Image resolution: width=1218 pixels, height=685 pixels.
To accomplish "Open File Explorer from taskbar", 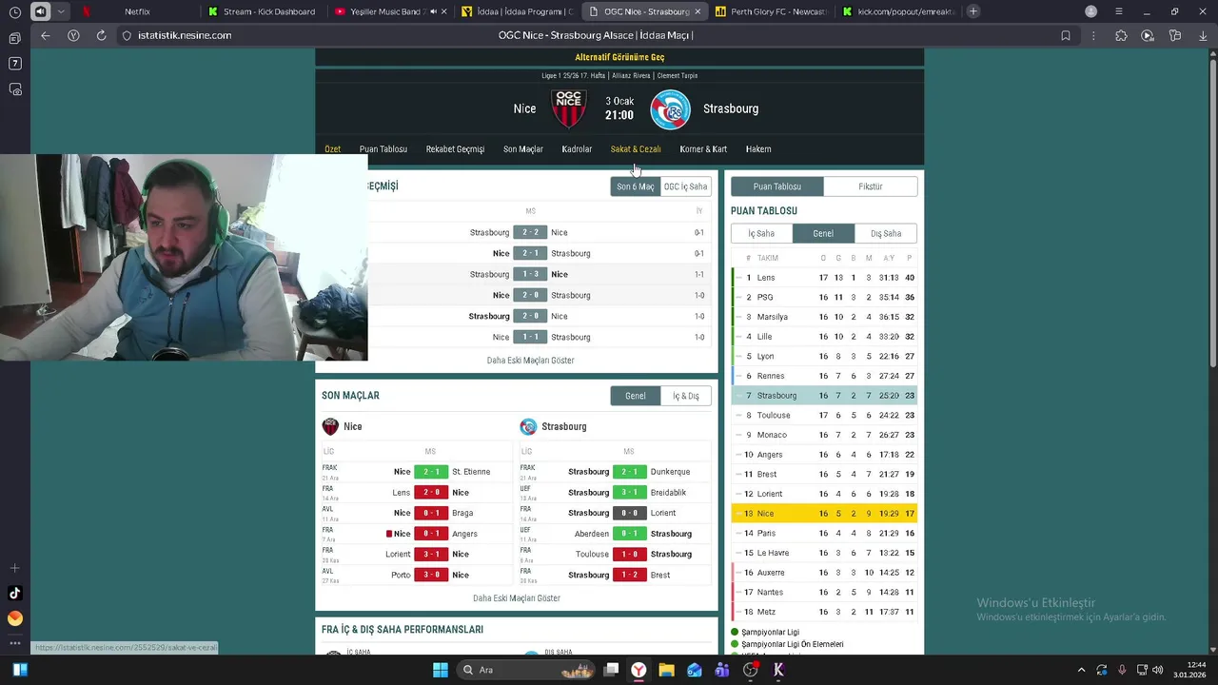I will coord(666,670).
